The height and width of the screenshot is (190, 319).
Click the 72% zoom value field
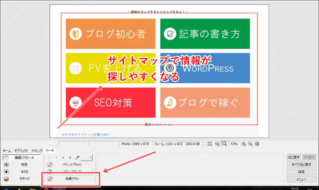[x=234, y=144]
